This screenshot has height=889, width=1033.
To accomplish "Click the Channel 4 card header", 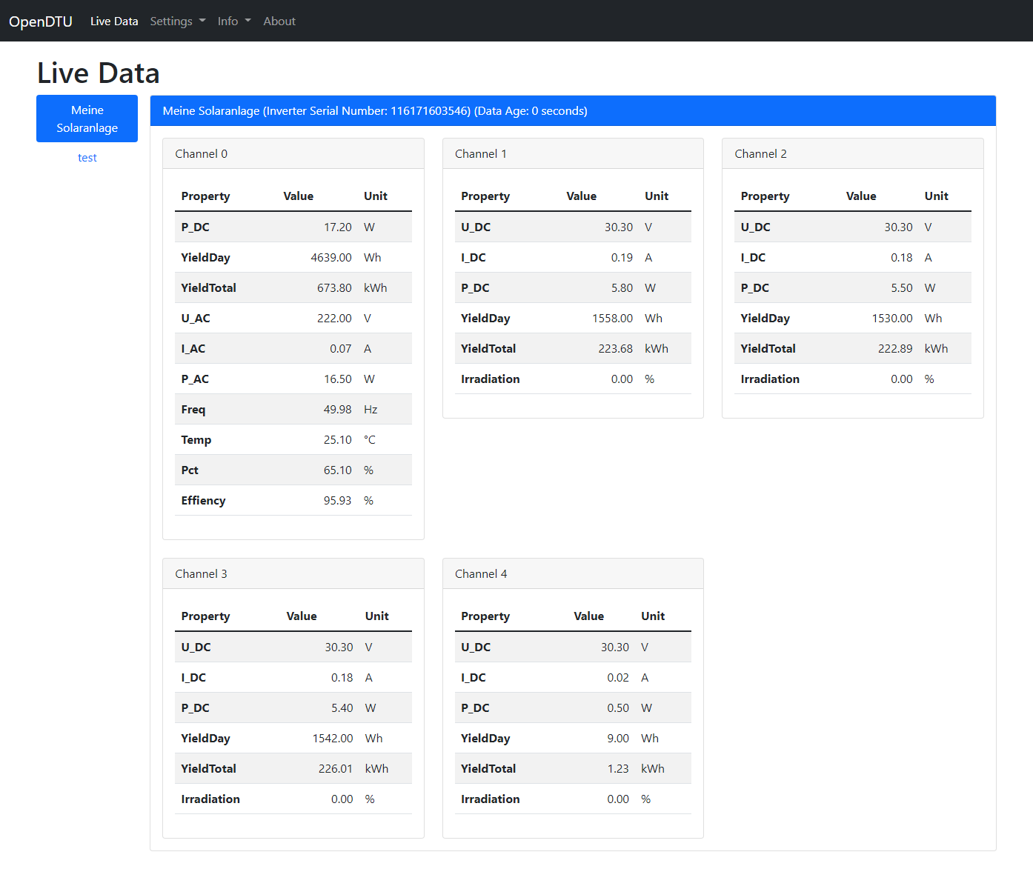I will click(572, 574).
